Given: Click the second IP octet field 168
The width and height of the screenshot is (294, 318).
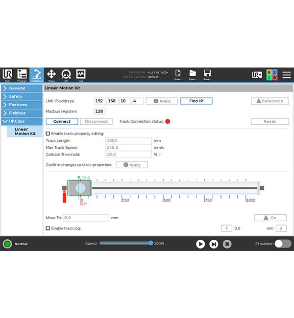Looking at the screenshot, I should pyautogui.click(x=112, y=101).
